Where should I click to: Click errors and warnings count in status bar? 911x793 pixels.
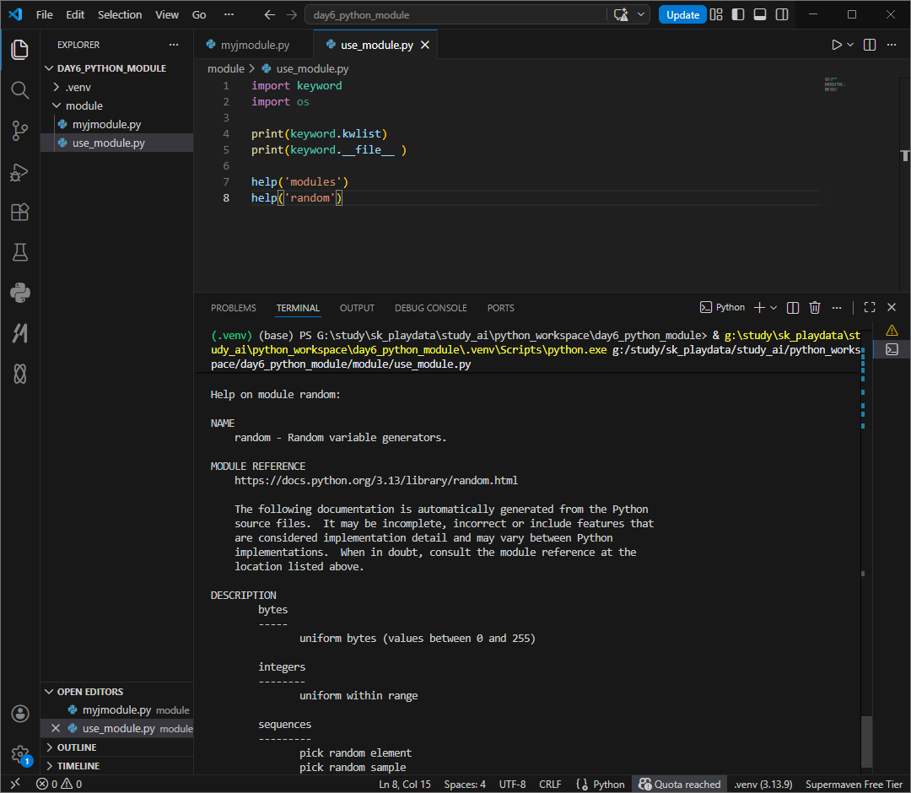tap(59, 784)
